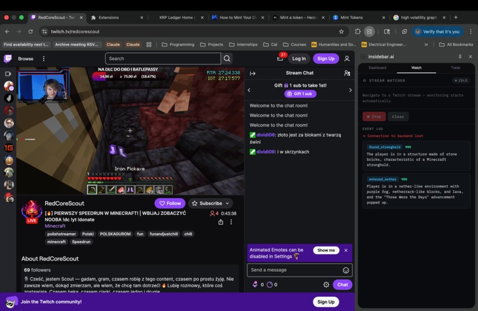Open the chat community users icon
This screenshot has height=311, width=478.
(x=347, y=73)
